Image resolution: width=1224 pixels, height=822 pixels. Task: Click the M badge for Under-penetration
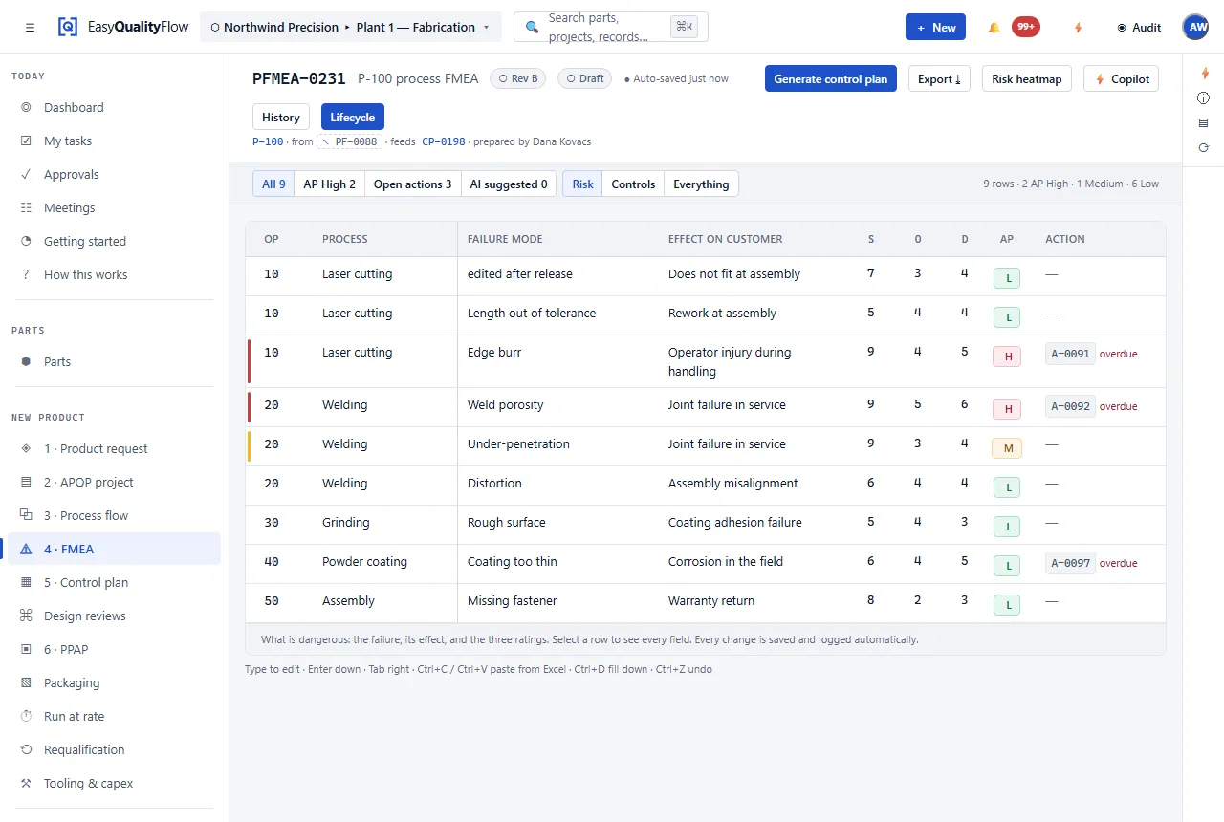point(1007,447)
